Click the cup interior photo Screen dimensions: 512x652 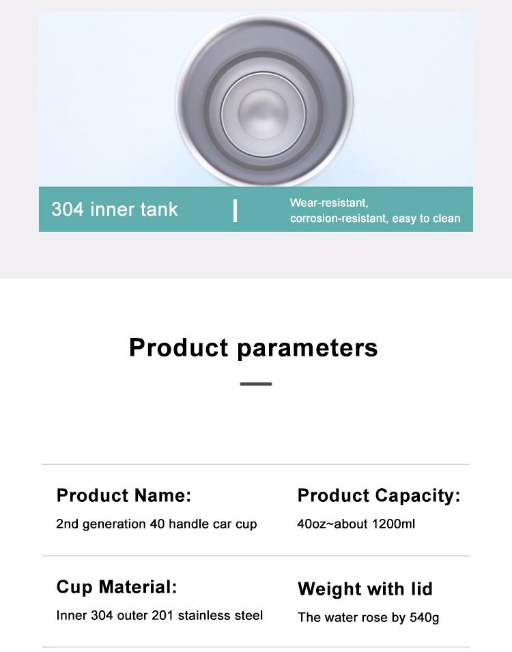coord(256,100)
